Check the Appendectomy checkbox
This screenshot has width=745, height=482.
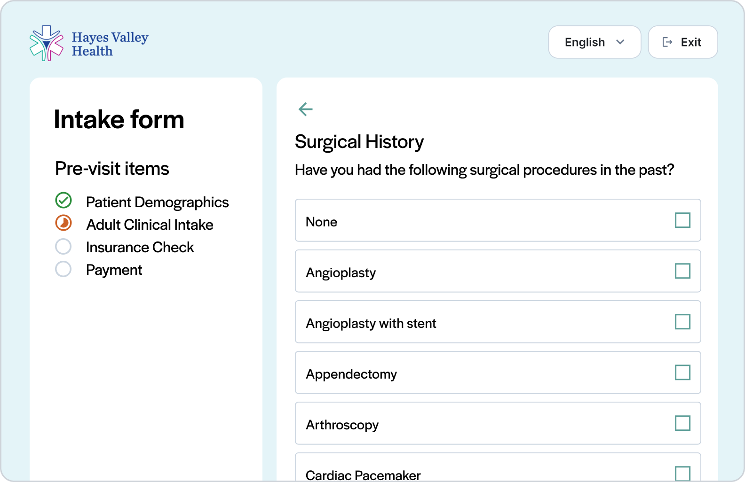[682, 373]
